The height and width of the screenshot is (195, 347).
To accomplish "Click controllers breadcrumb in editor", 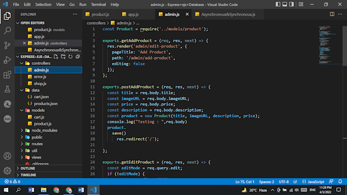I will pyautogui.click(x=96, y=23).
